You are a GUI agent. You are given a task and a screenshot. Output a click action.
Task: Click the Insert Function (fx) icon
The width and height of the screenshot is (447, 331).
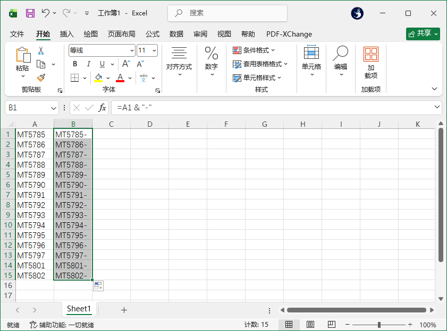pos(103,107)
